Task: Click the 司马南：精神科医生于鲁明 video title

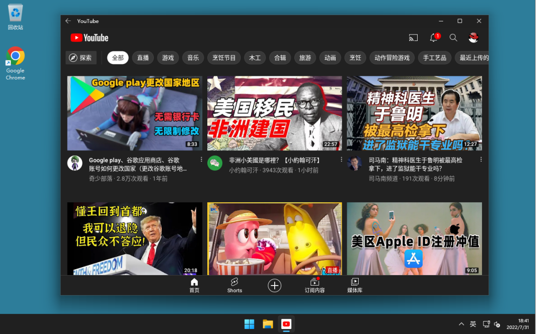Action: (x=415, y=164)
